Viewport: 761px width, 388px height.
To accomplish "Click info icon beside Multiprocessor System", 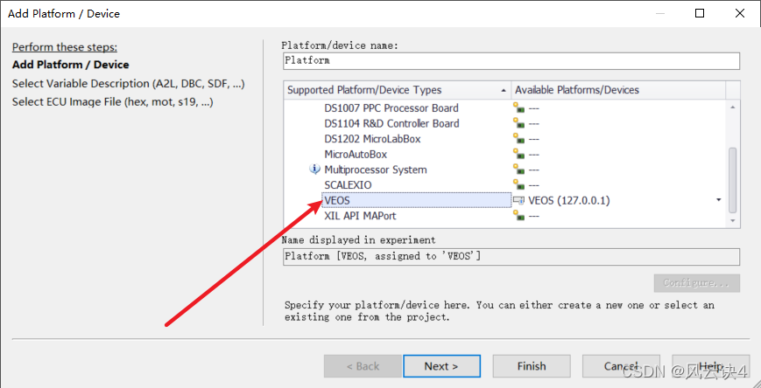I will pyautogui.click(x=314, y=170).
